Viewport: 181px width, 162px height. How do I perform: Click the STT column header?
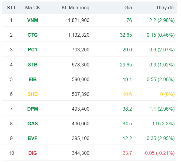point(11,8)
